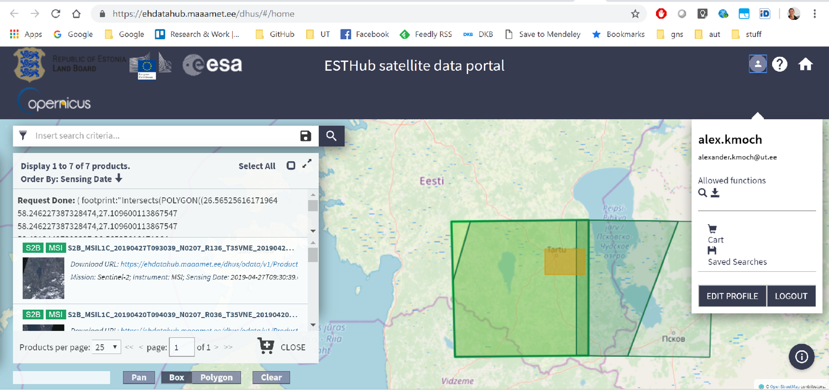This screenshot has width=829, height=391.
Task: Check the Select All checkbox
Action: point(291,166)
